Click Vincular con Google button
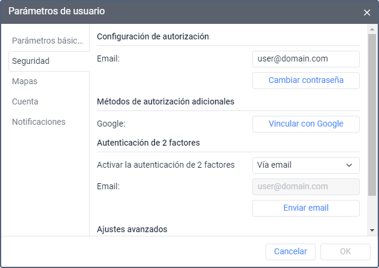Screen dimensions: 379x268 click(305, 124)
